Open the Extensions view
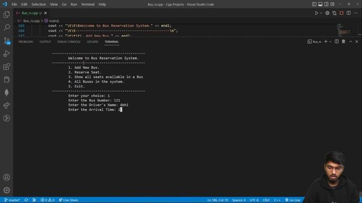362x203 pixels. (6, 67)
